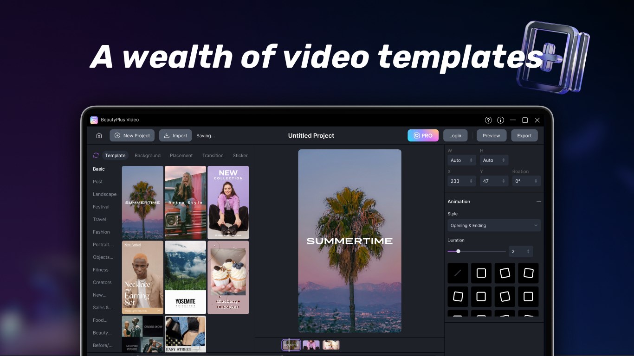
Task: Upgrade with the PRO button
Action: pyautogui.click(x=423, y=135)
